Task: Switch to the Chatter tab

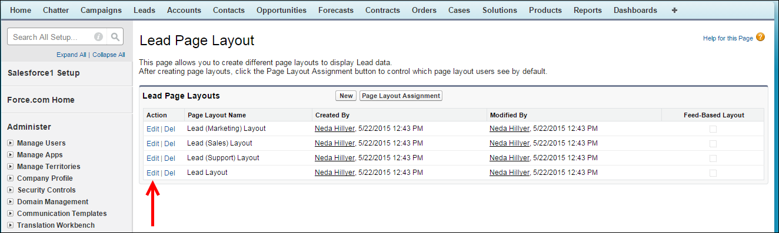Action: 56,10
